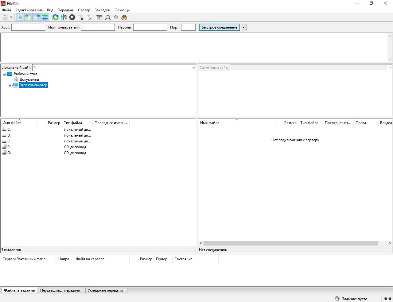Select drive D: in file list
This screenshot has height=302, width=393.
[x=9, y=135]
